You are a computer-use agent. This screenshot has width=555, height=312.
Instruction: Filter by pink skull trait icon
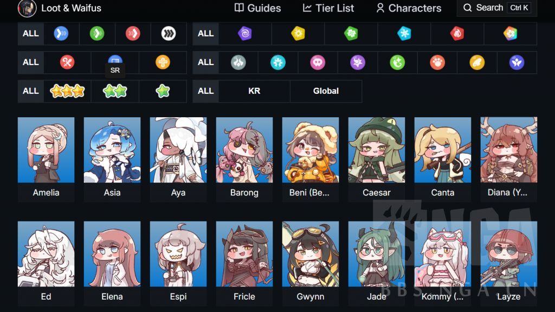click(x=318, y=63)
